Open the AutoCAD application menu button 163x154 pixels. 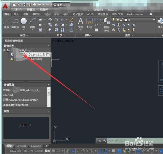pyautogui.click(x=6, y=7)
